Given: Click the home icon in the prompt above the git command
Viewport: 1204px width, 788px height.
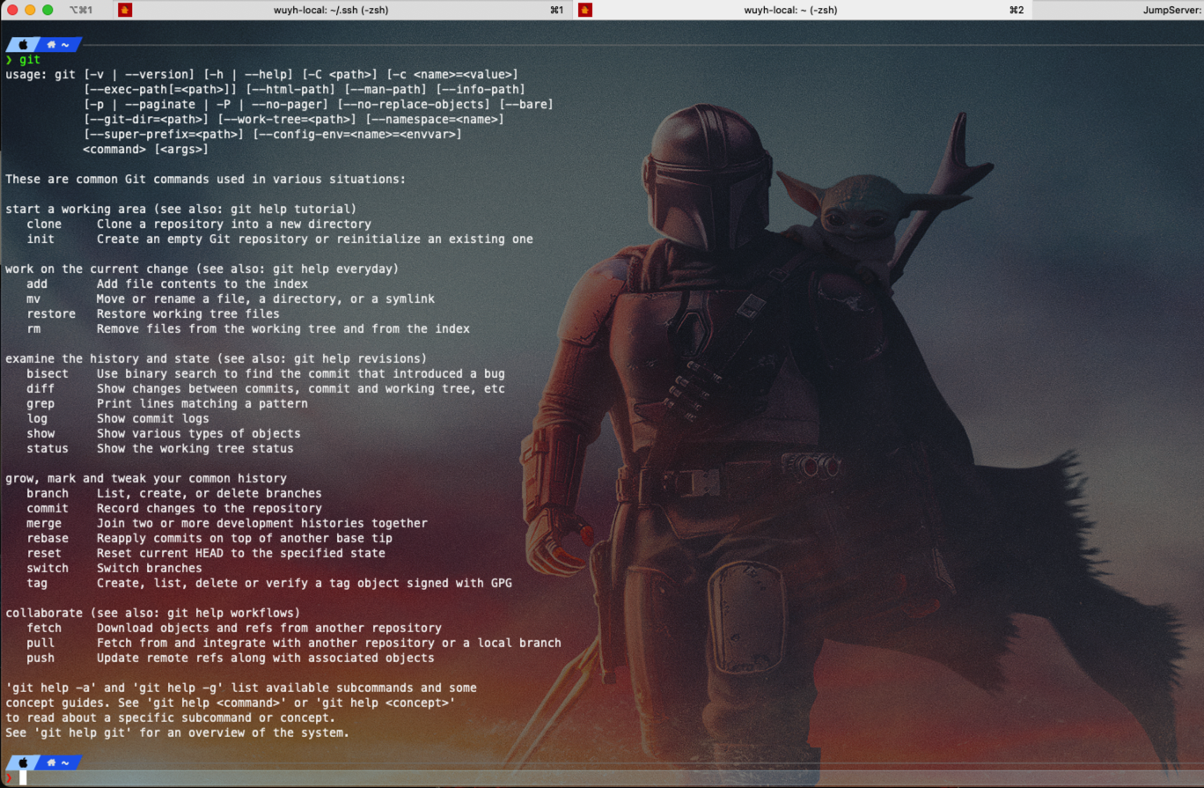Looking at the screenshot, I should [52, 44].
